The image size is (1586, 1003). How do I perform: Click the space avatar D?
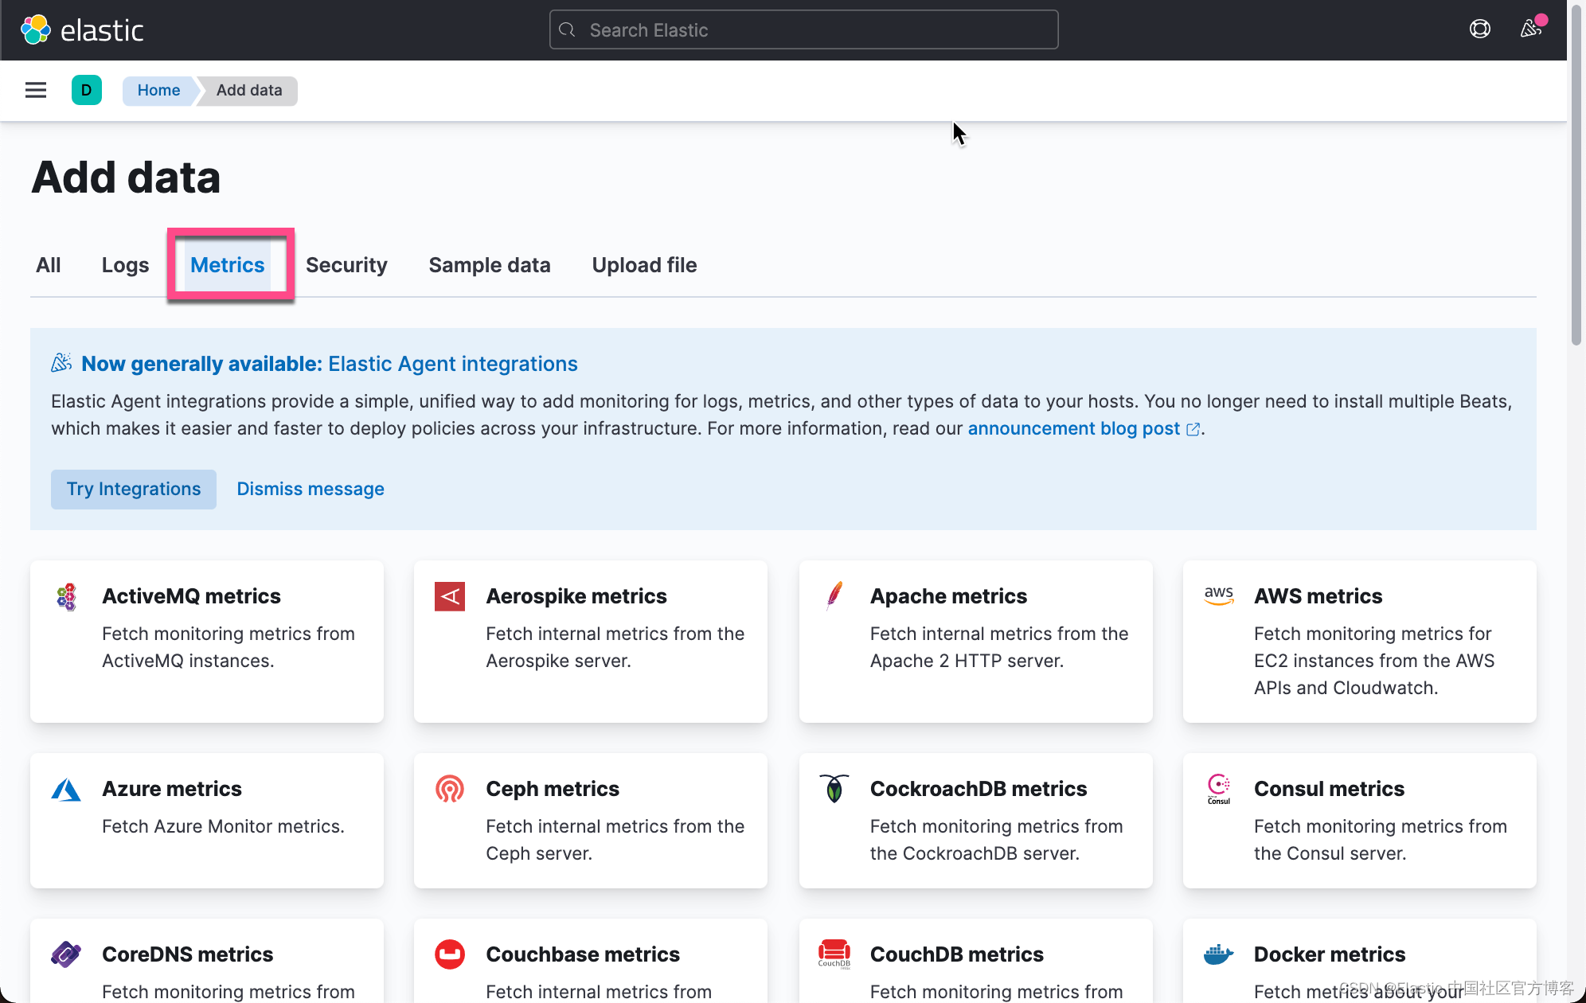pos(86,90)
